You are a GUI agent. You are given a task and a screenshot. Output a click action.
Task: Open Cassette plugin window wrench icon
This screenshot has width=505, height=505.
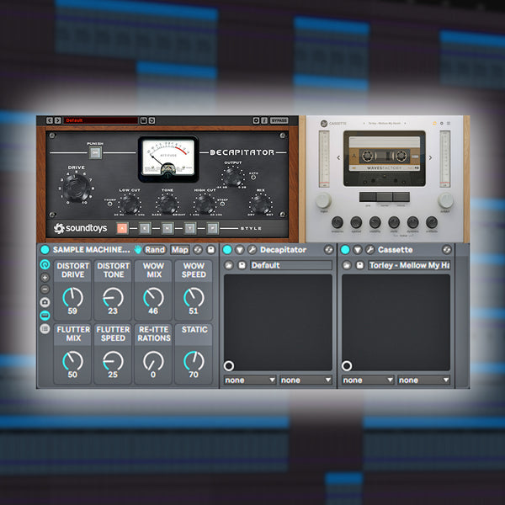click(x=369, y=250)
